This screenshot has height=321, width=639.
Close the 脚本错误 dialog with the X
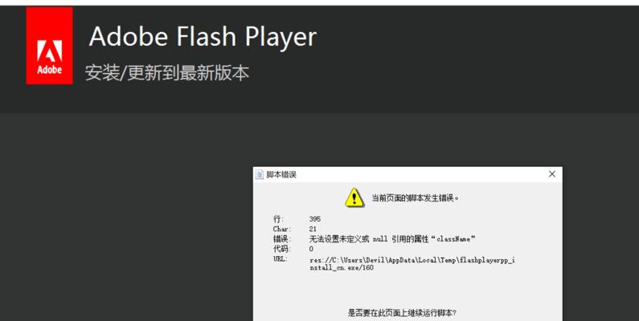(x=551, y=174)
